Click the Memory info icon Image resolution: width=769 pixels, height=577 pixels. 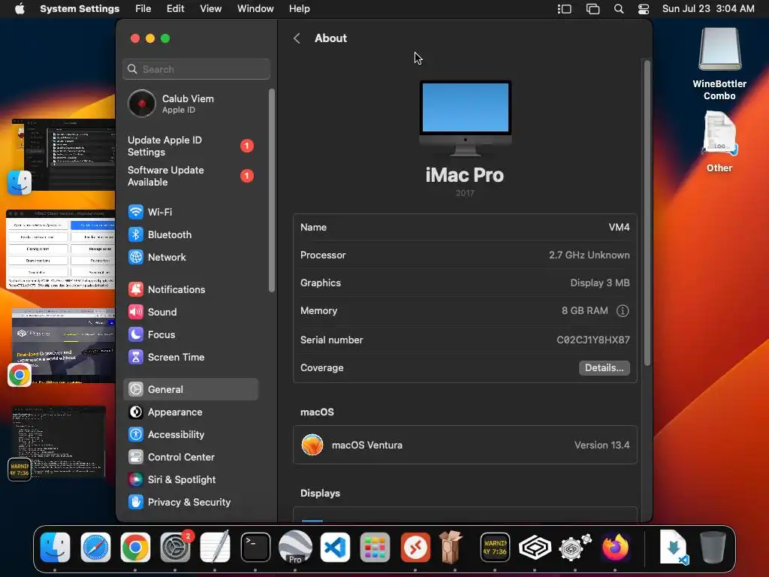pos(623,310)
